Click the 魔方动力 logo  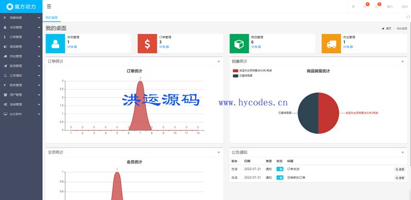point(21,7)
